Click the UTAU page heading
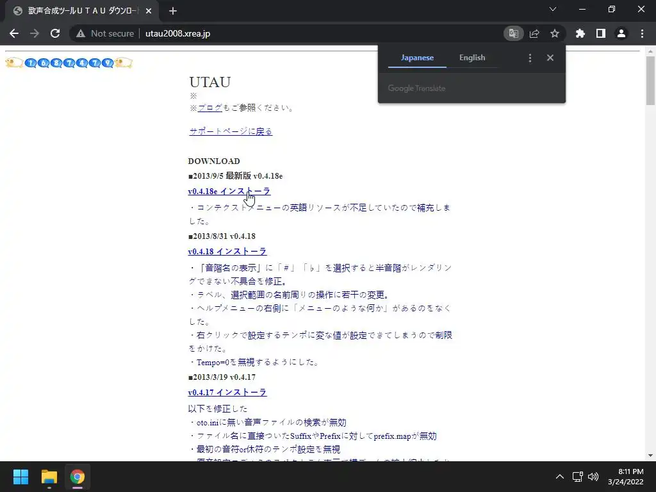The width and height of the screenshot is (656, 492). click(x=209, y=82)
